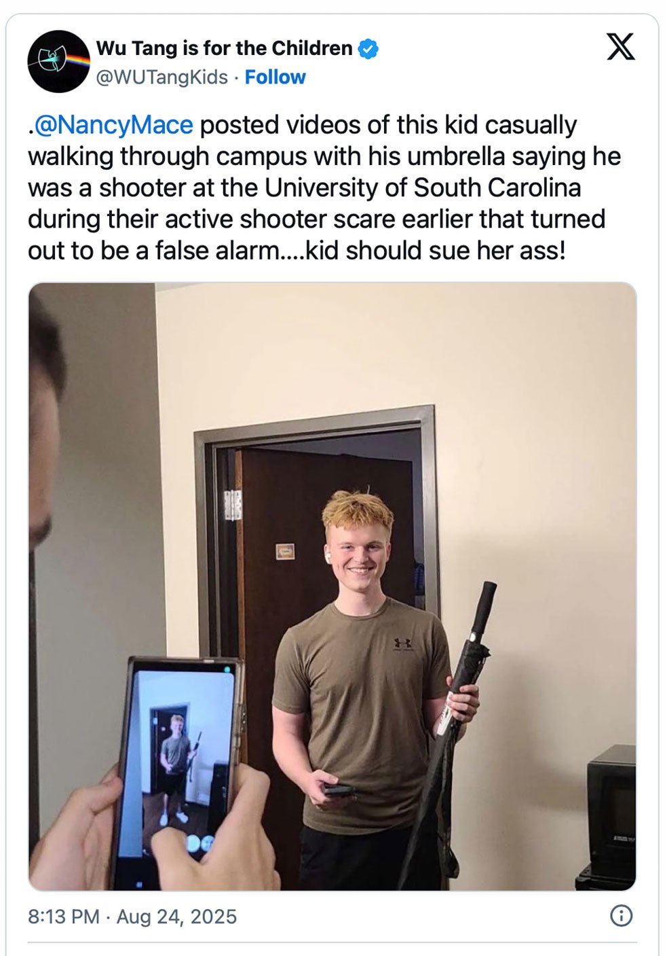Click the phone in the boy's hand
The width and height of the screenshot is (665, 956).
coord(339,789)
